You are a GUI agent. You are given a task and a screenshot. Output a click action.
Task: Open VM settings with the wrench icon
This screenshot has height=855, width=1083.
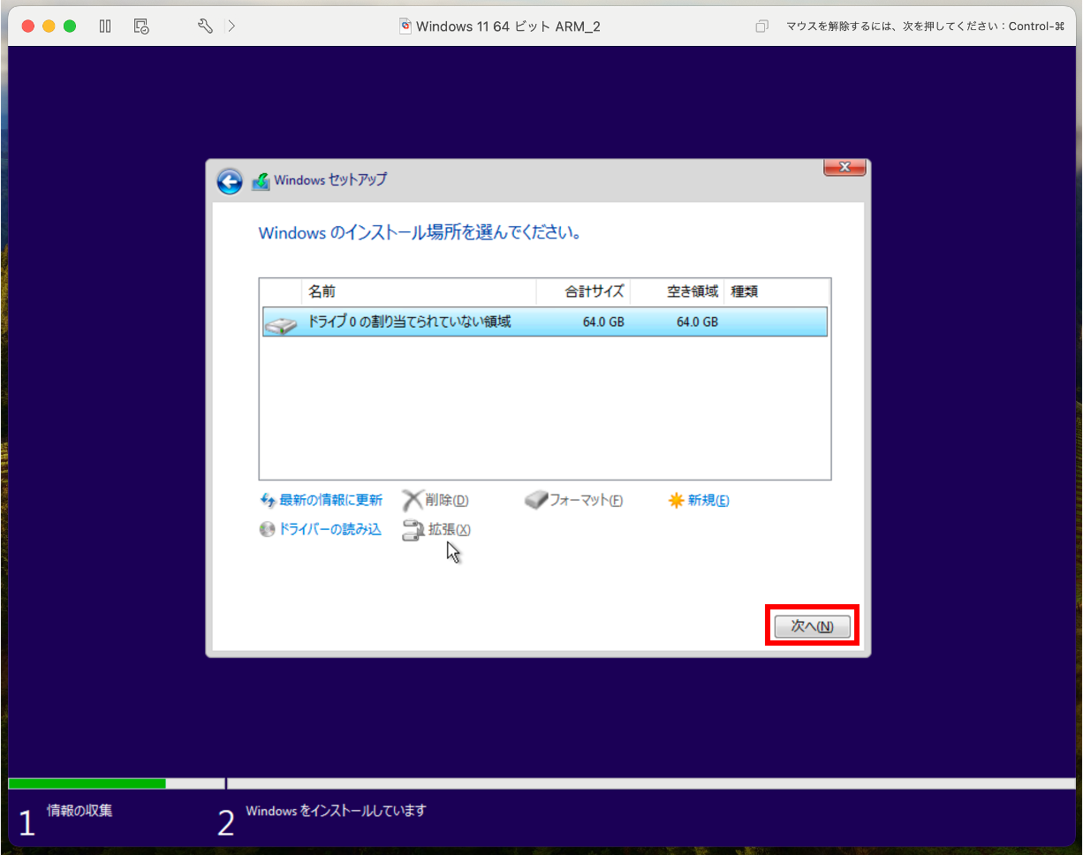(x=205, y=26)
